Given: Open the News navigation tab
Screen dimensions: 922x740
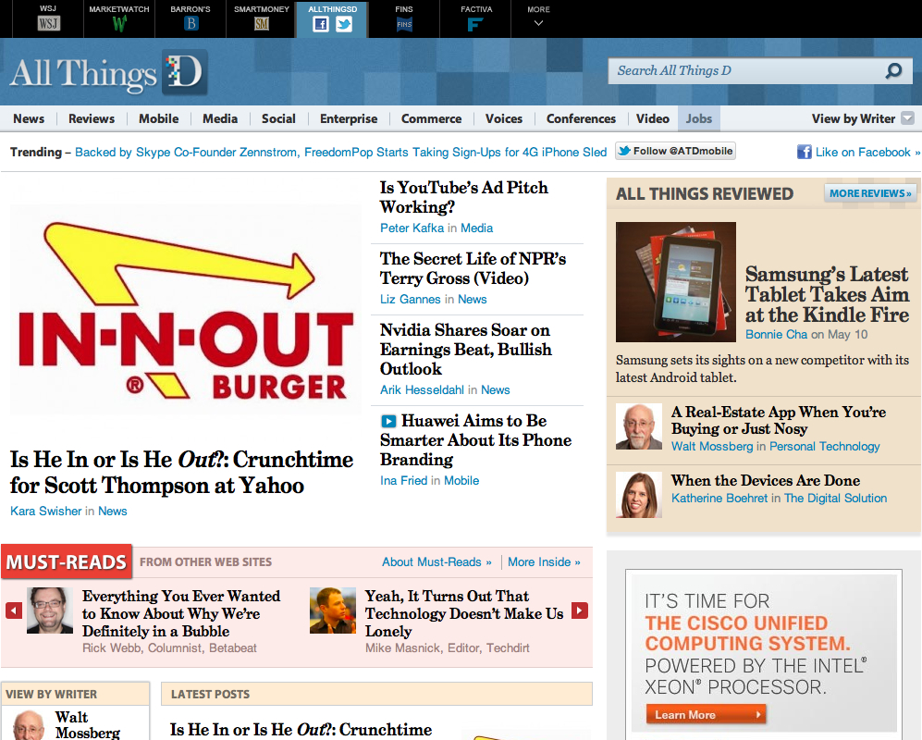Looking at the screenshot, I should pyautogui.click(x=29, y=118).
